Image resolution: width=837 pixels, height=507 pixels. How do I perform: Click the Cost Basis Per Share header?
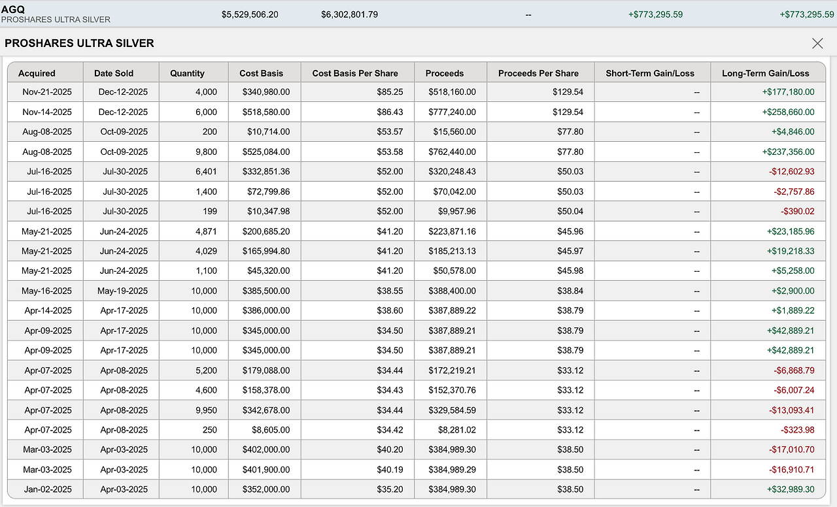click(357, 73)
